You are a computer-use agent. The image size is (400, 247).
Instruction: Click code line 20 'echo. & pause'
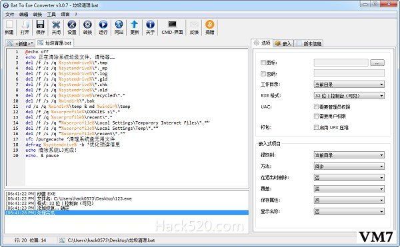(x=42, y=155)
